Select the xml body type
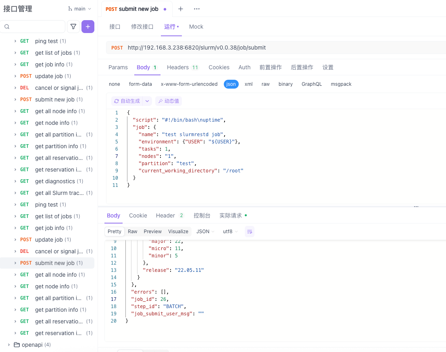The width and height of the screenshot is (446, 352). pos(248,84)
